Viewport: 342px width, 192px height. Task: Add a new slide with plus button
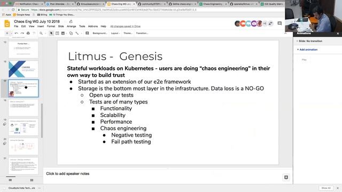point(7,33)
